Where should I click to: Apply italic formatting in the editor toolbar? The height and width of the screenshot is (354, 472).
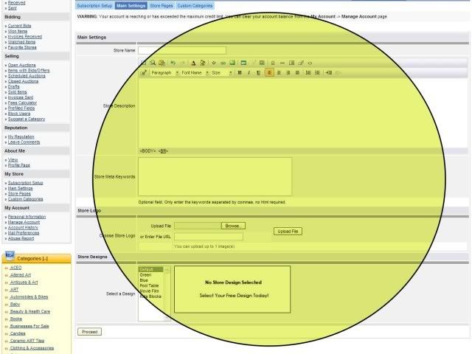click(249, 72)
